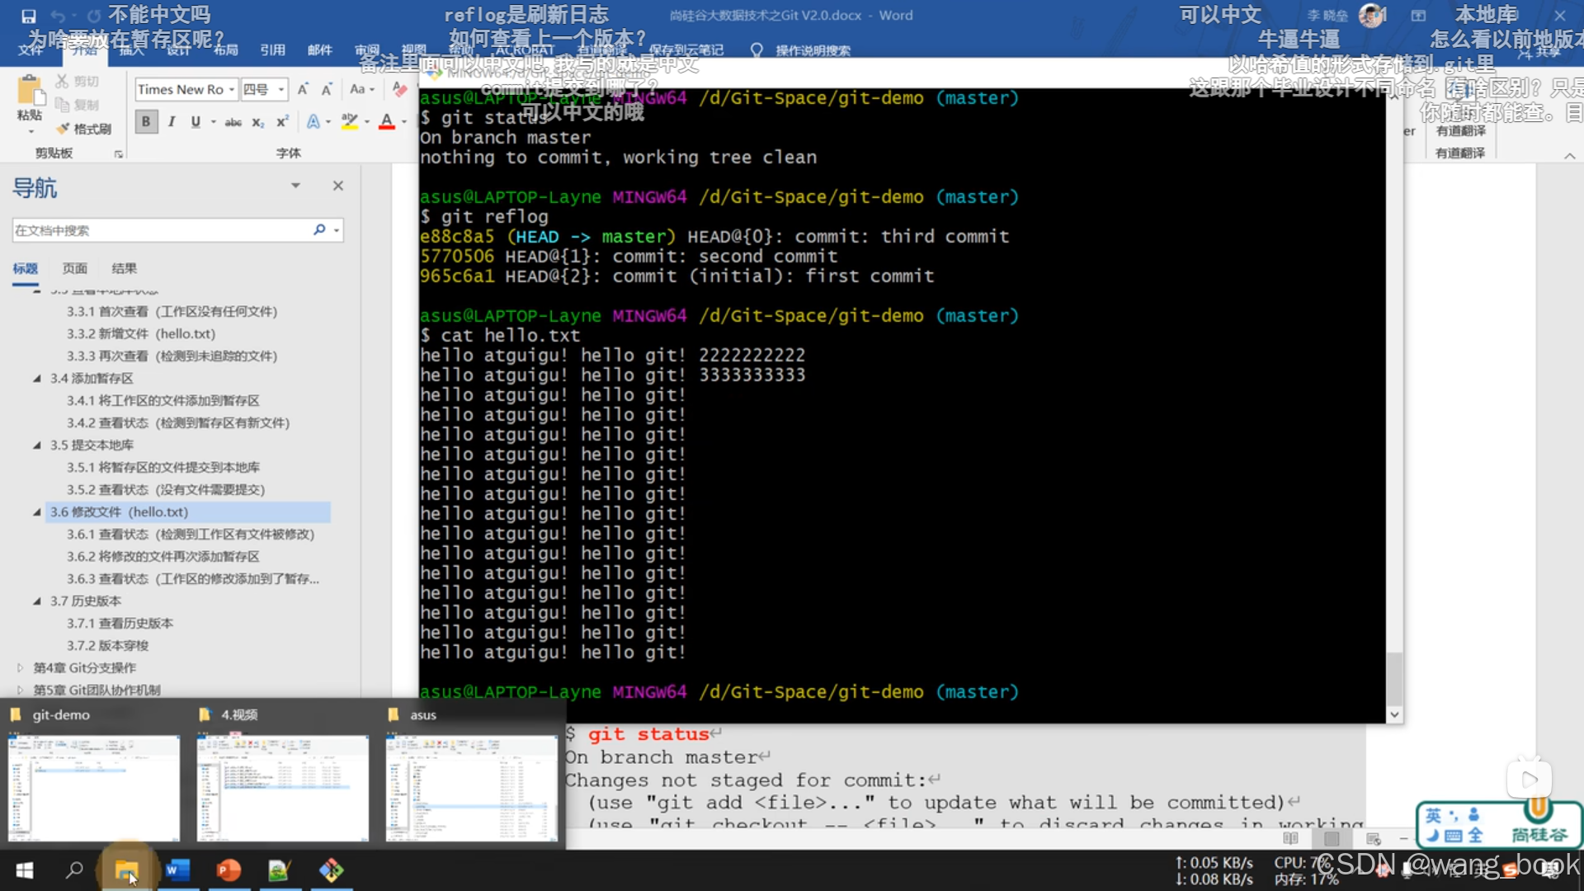The width and height of the screenshot is (1584, 891).
Task: Click the PowerPoint taskbar icon
Action: pyautogui.click(x=229, y=870)
